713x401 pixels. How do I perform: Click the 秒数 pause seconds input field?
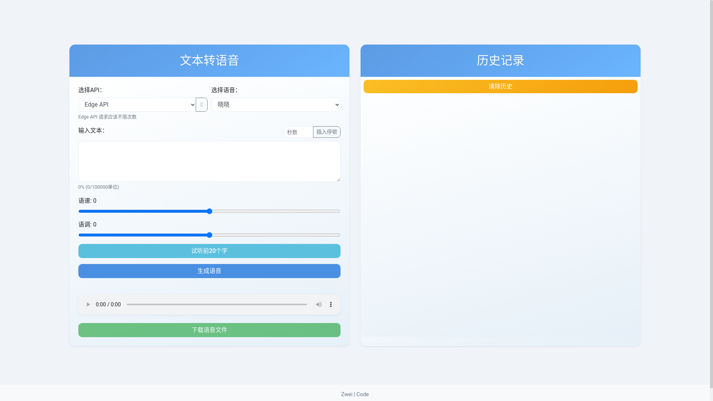pyautogui.click(x=299, y=132)
